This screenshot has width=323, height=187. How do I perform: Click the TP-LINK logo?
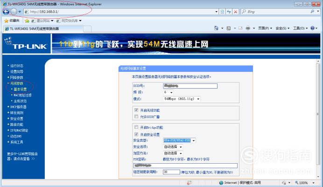pos(26,44)
